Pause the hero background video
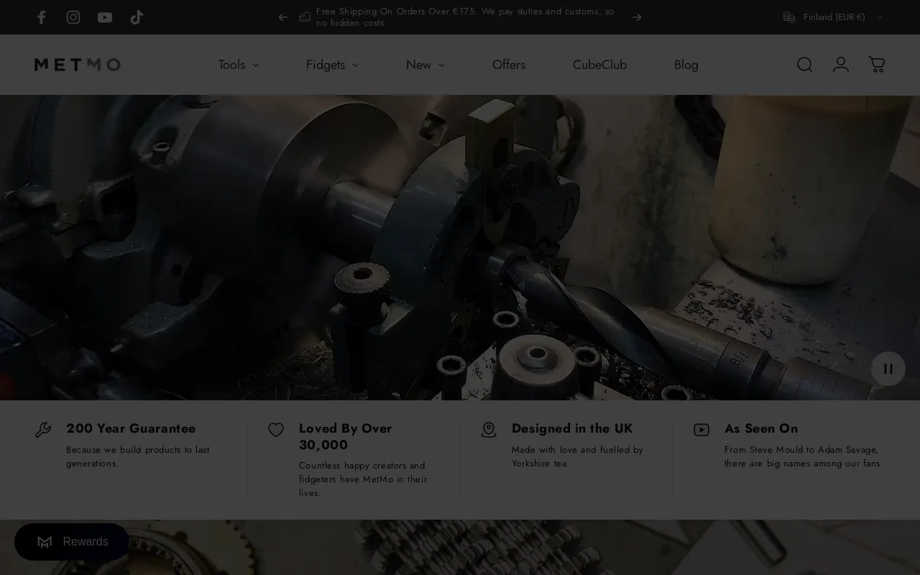This screenshot has width=920, height=575. 888,369
